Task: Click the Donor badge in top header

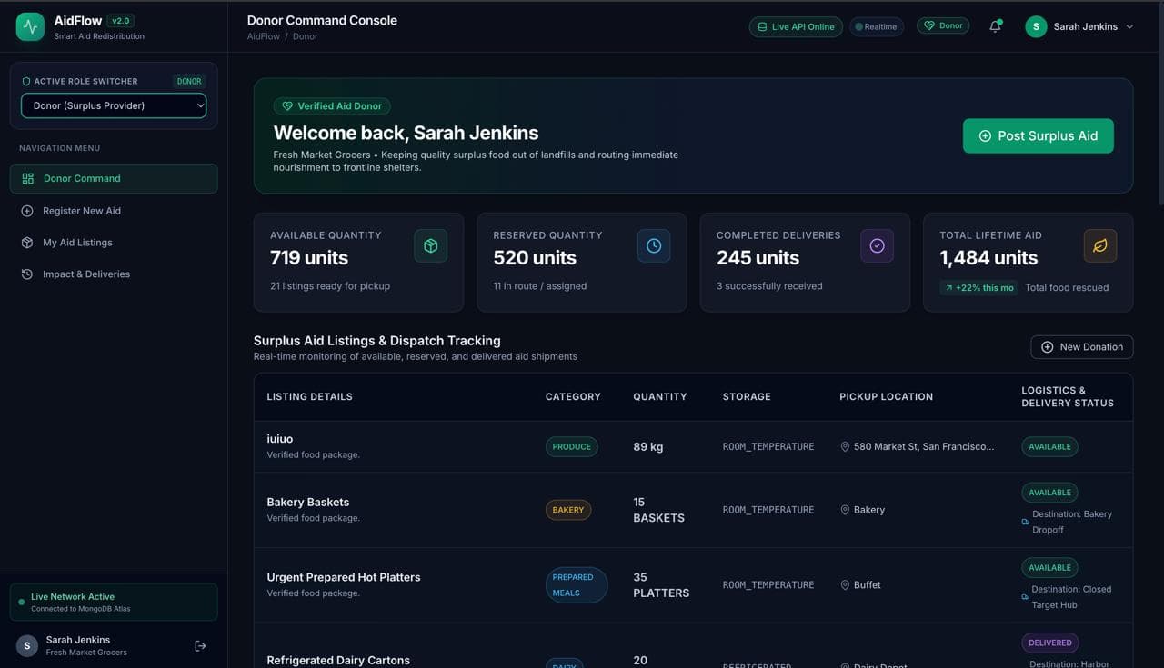Action: click(943, 25)
